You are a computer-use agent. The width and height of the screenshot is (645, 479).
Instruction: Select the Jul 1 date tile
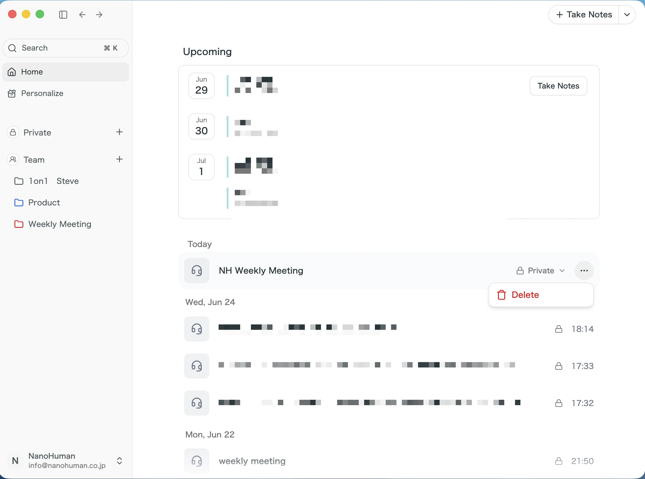coord(202,167)
